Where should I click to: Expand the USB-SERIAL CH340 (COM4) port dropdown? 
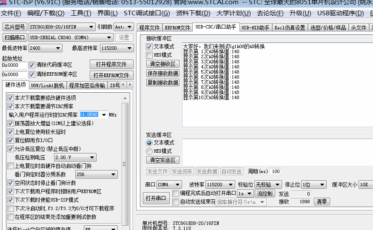(109, 37)
